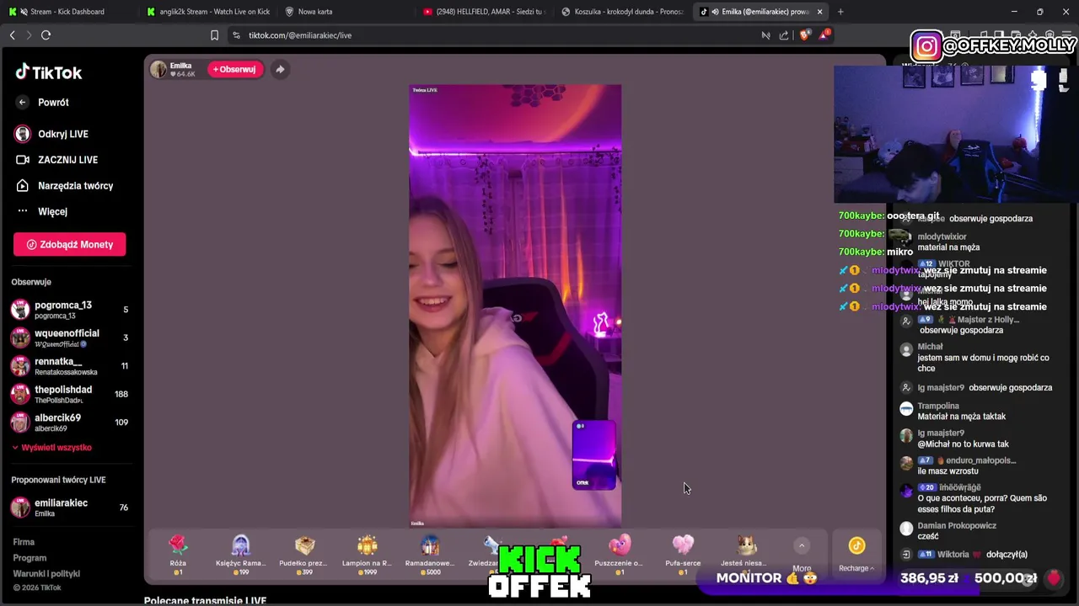
Task: Click site info icon beside URL
Action: coord(236,35)
